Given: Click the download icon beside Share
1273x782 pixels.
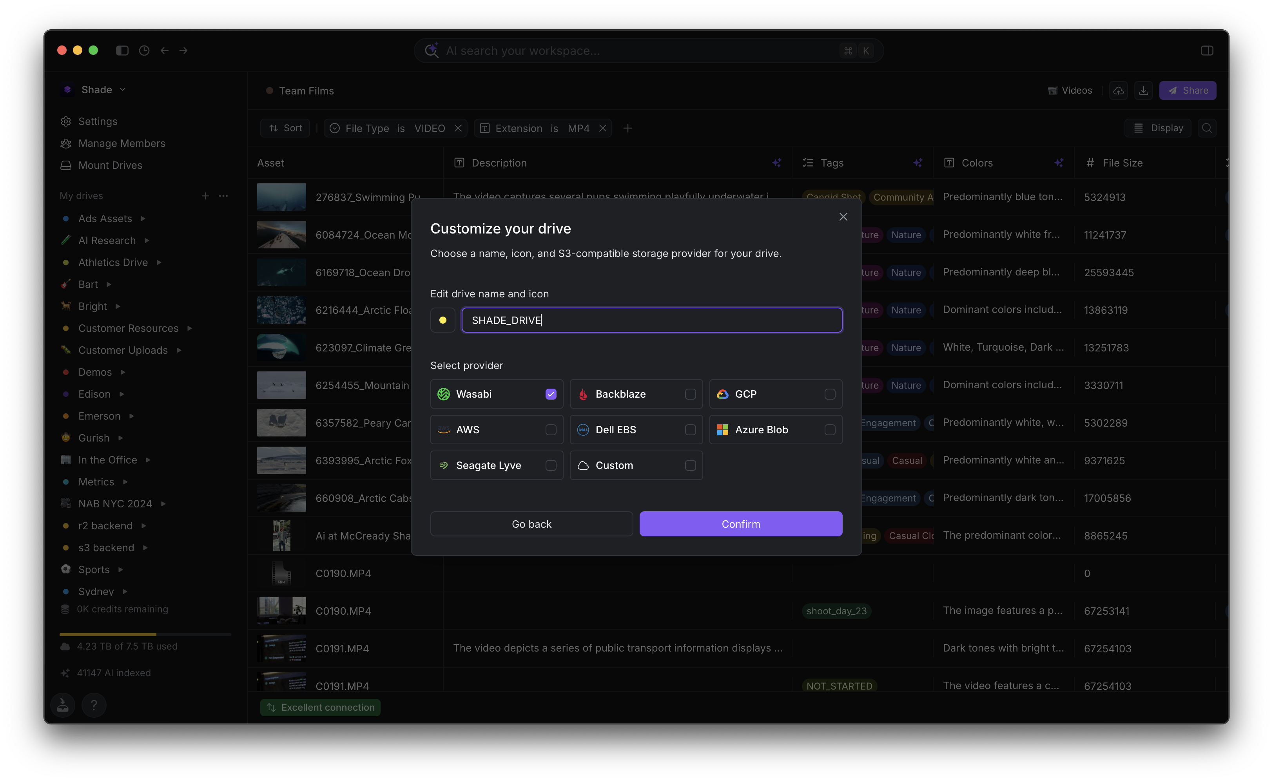Looking at the screenshot, I should [1143, 91].
